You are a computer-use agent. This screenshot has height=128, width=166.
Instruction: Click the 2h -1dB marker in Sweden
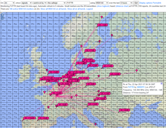(102, 25)
